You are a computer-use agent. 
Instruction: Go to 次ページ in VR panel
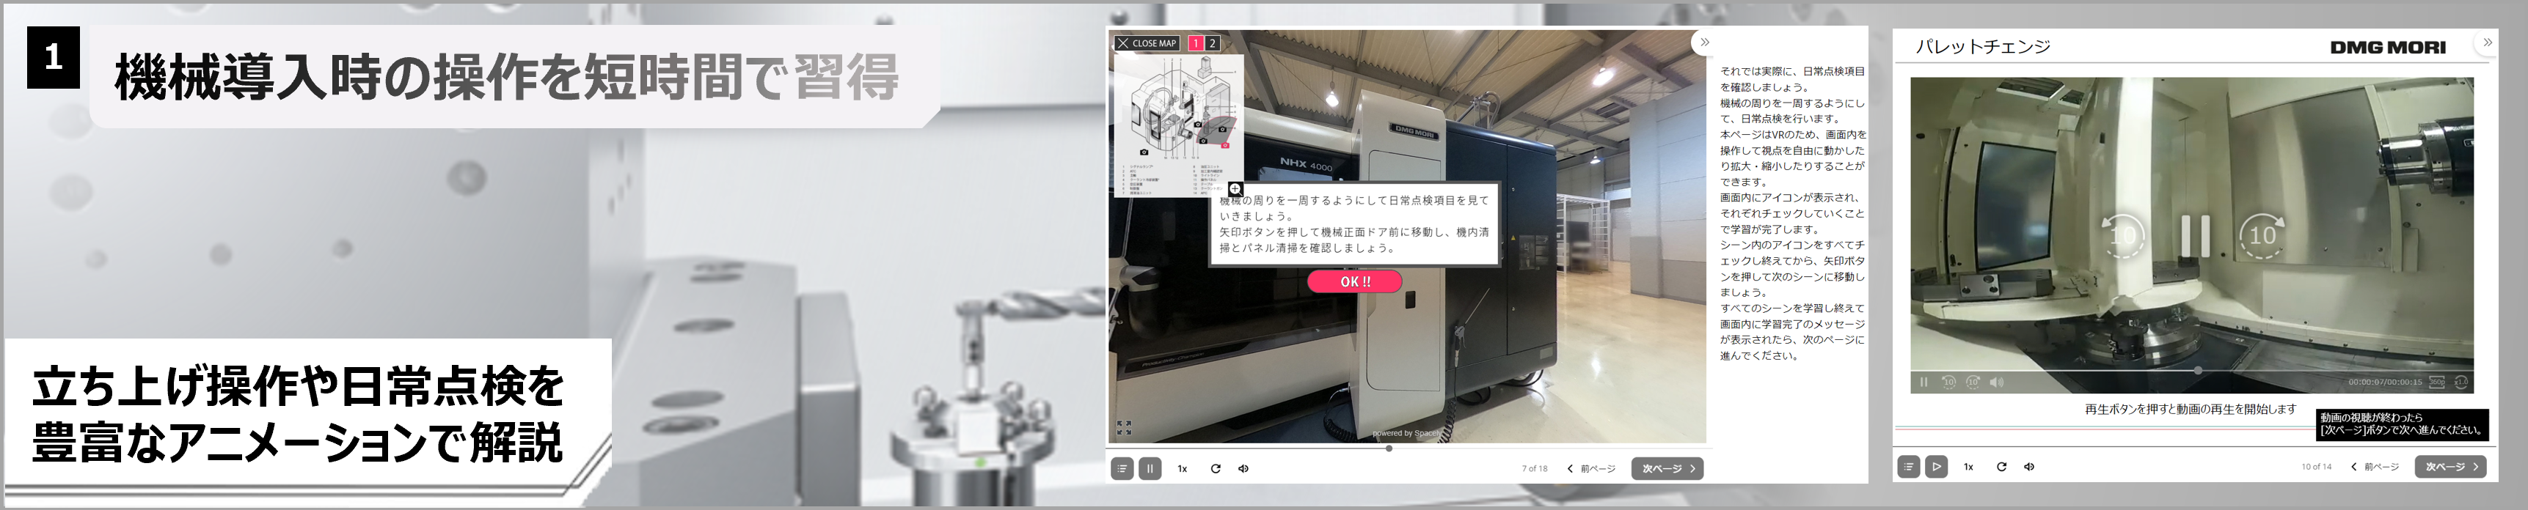(1667, 469)
